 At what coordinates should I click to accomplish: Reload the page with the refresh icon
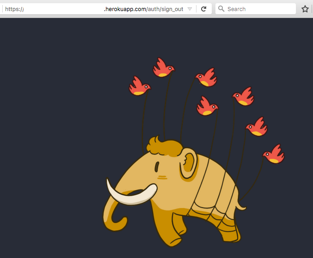pos(203,9)
